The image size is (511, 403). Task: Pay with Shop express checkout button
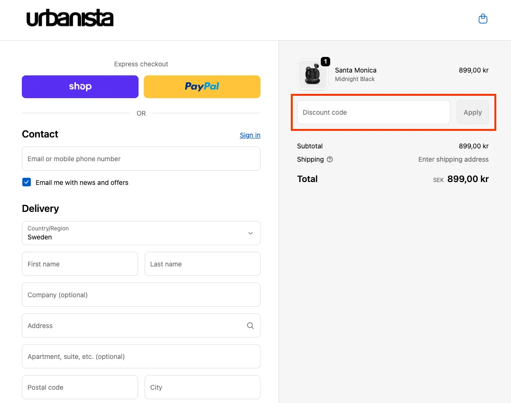[80, 87]
